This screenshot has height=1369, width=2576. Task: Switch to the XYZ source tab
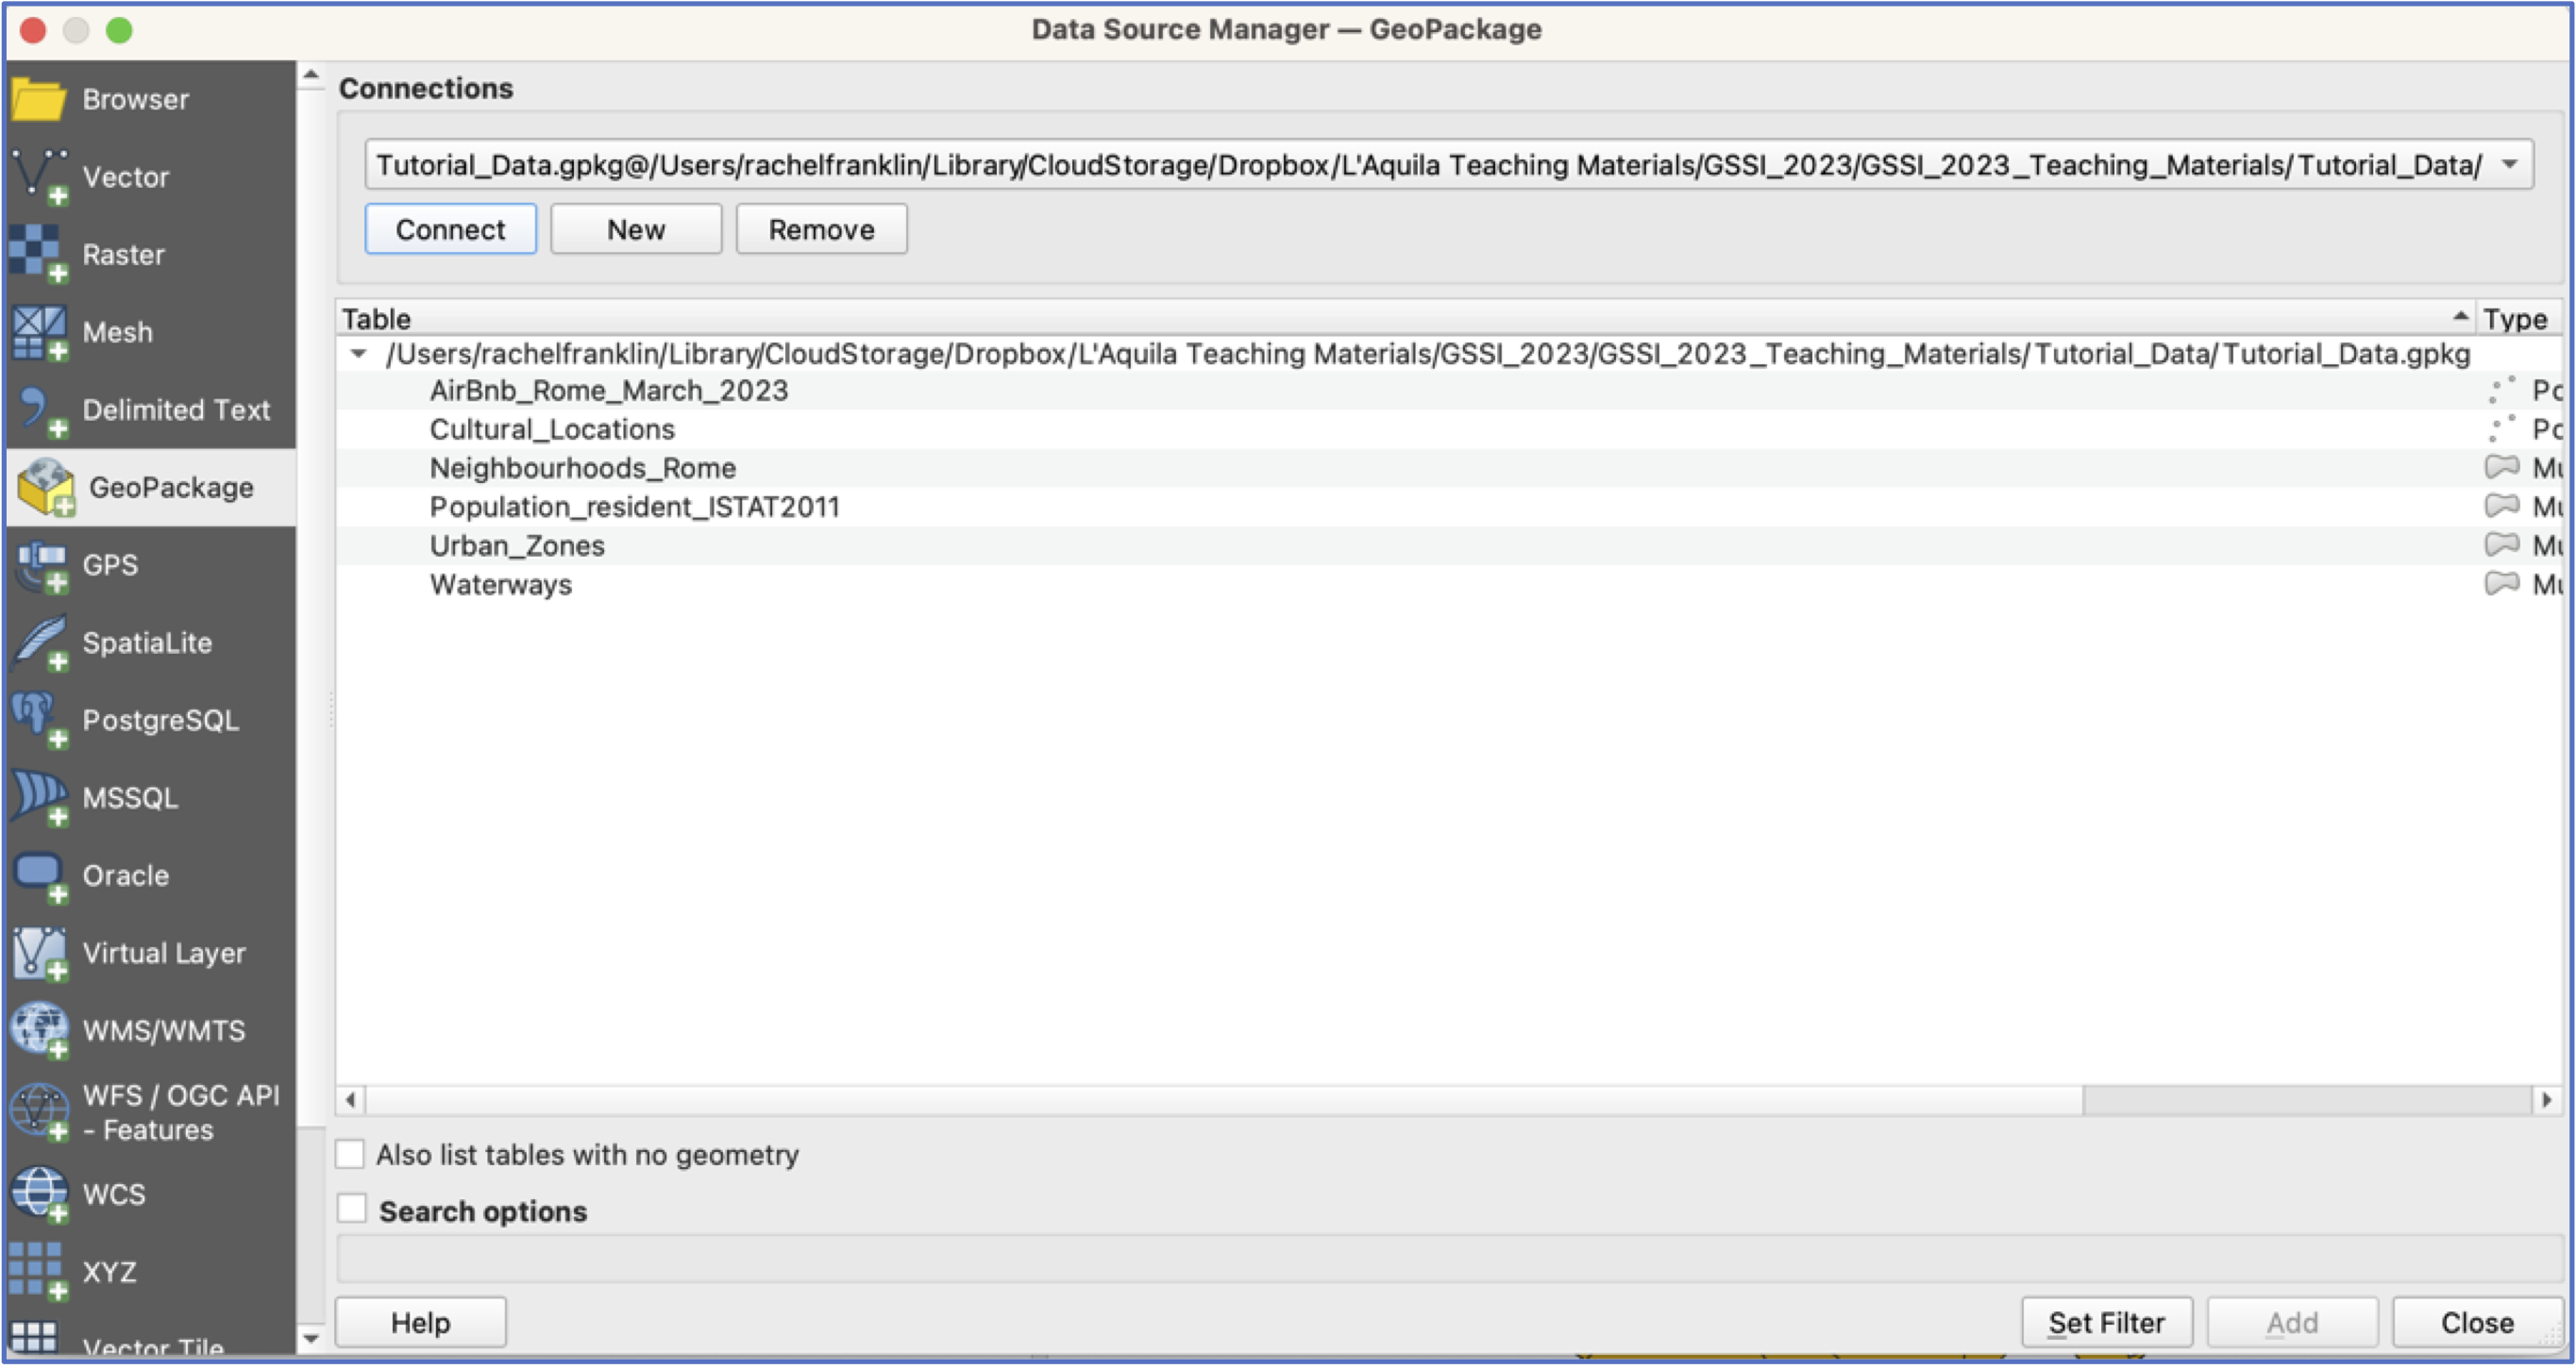(150, 1272)
